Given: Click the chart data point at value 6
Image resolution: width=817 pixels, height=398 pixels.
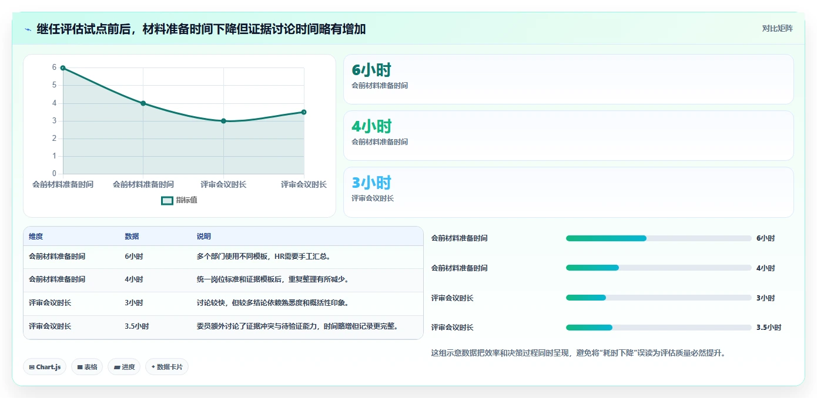Looking at the screenshot, I should point(63,68).
